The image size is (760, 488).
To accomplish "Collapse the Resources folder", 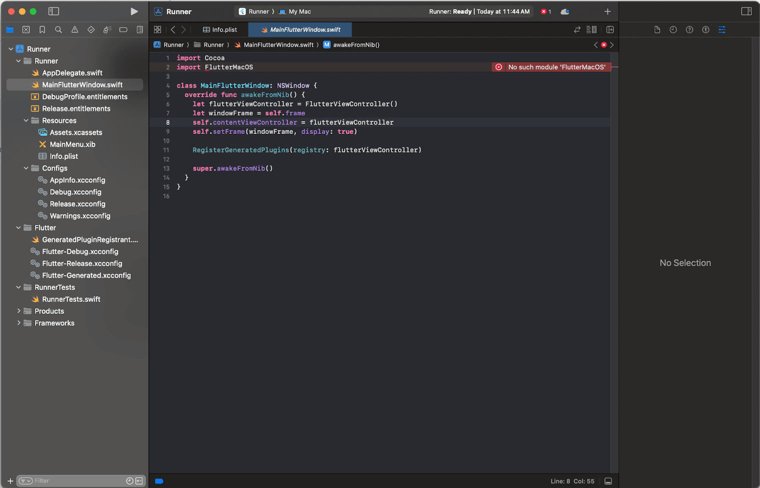I will click(x=26, y=120).
